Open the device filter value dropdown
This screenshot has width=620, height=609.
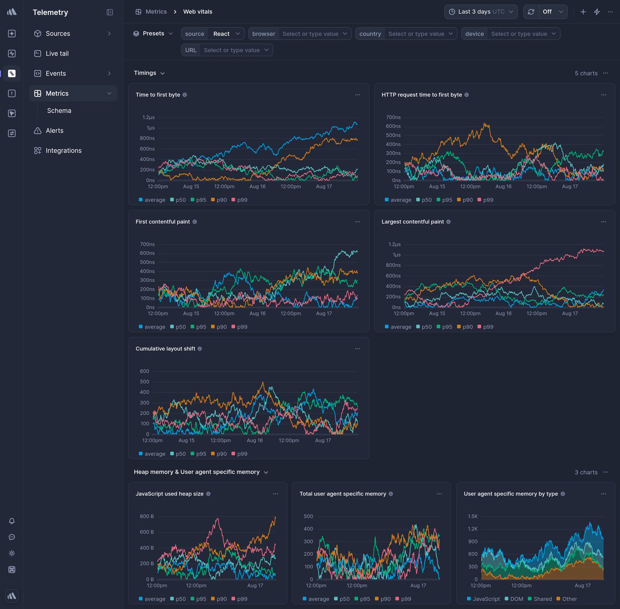[x=524, y=34]
